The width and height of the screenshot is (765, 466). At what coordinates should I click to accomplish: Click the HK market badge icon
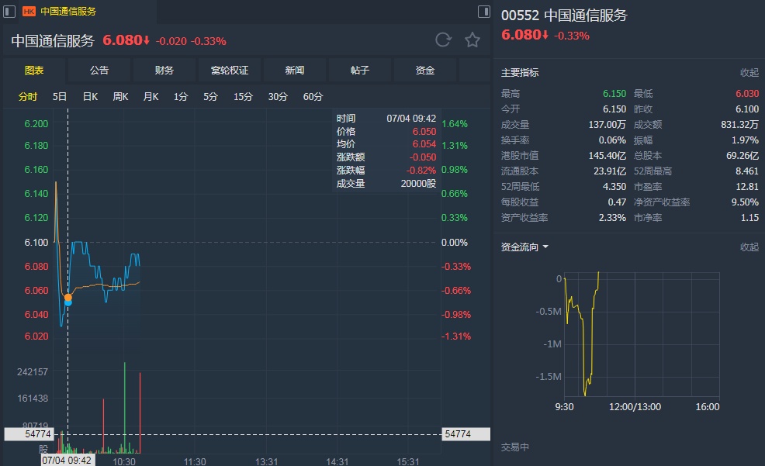pos(29,12)
